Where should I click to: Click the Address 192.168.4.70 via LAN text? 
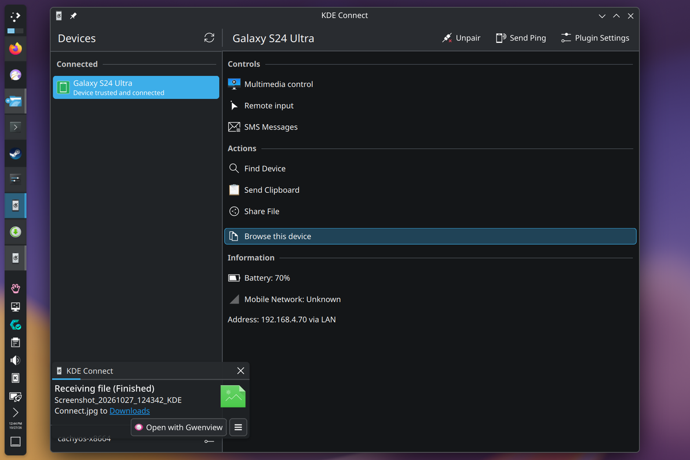(x=282, y=320)
